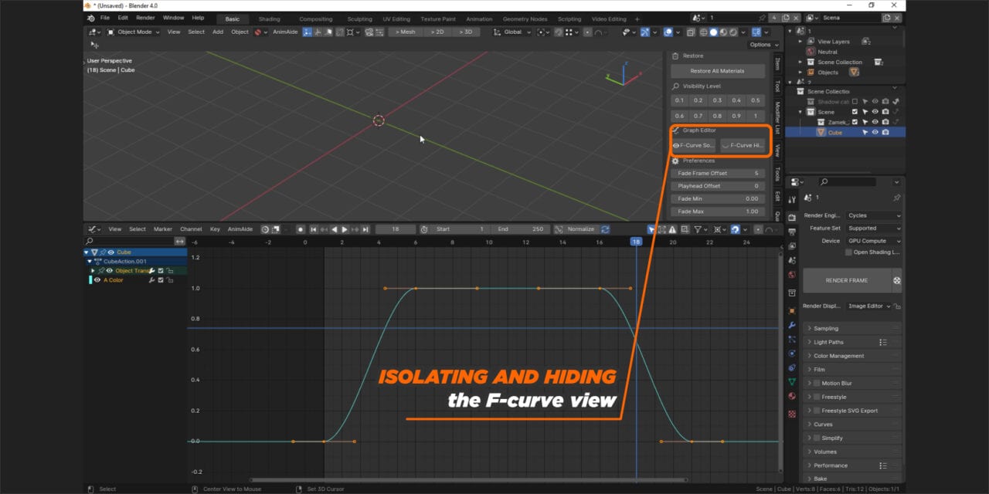
Task: Set visibility level to 0.1
Action: coord(679,100)
